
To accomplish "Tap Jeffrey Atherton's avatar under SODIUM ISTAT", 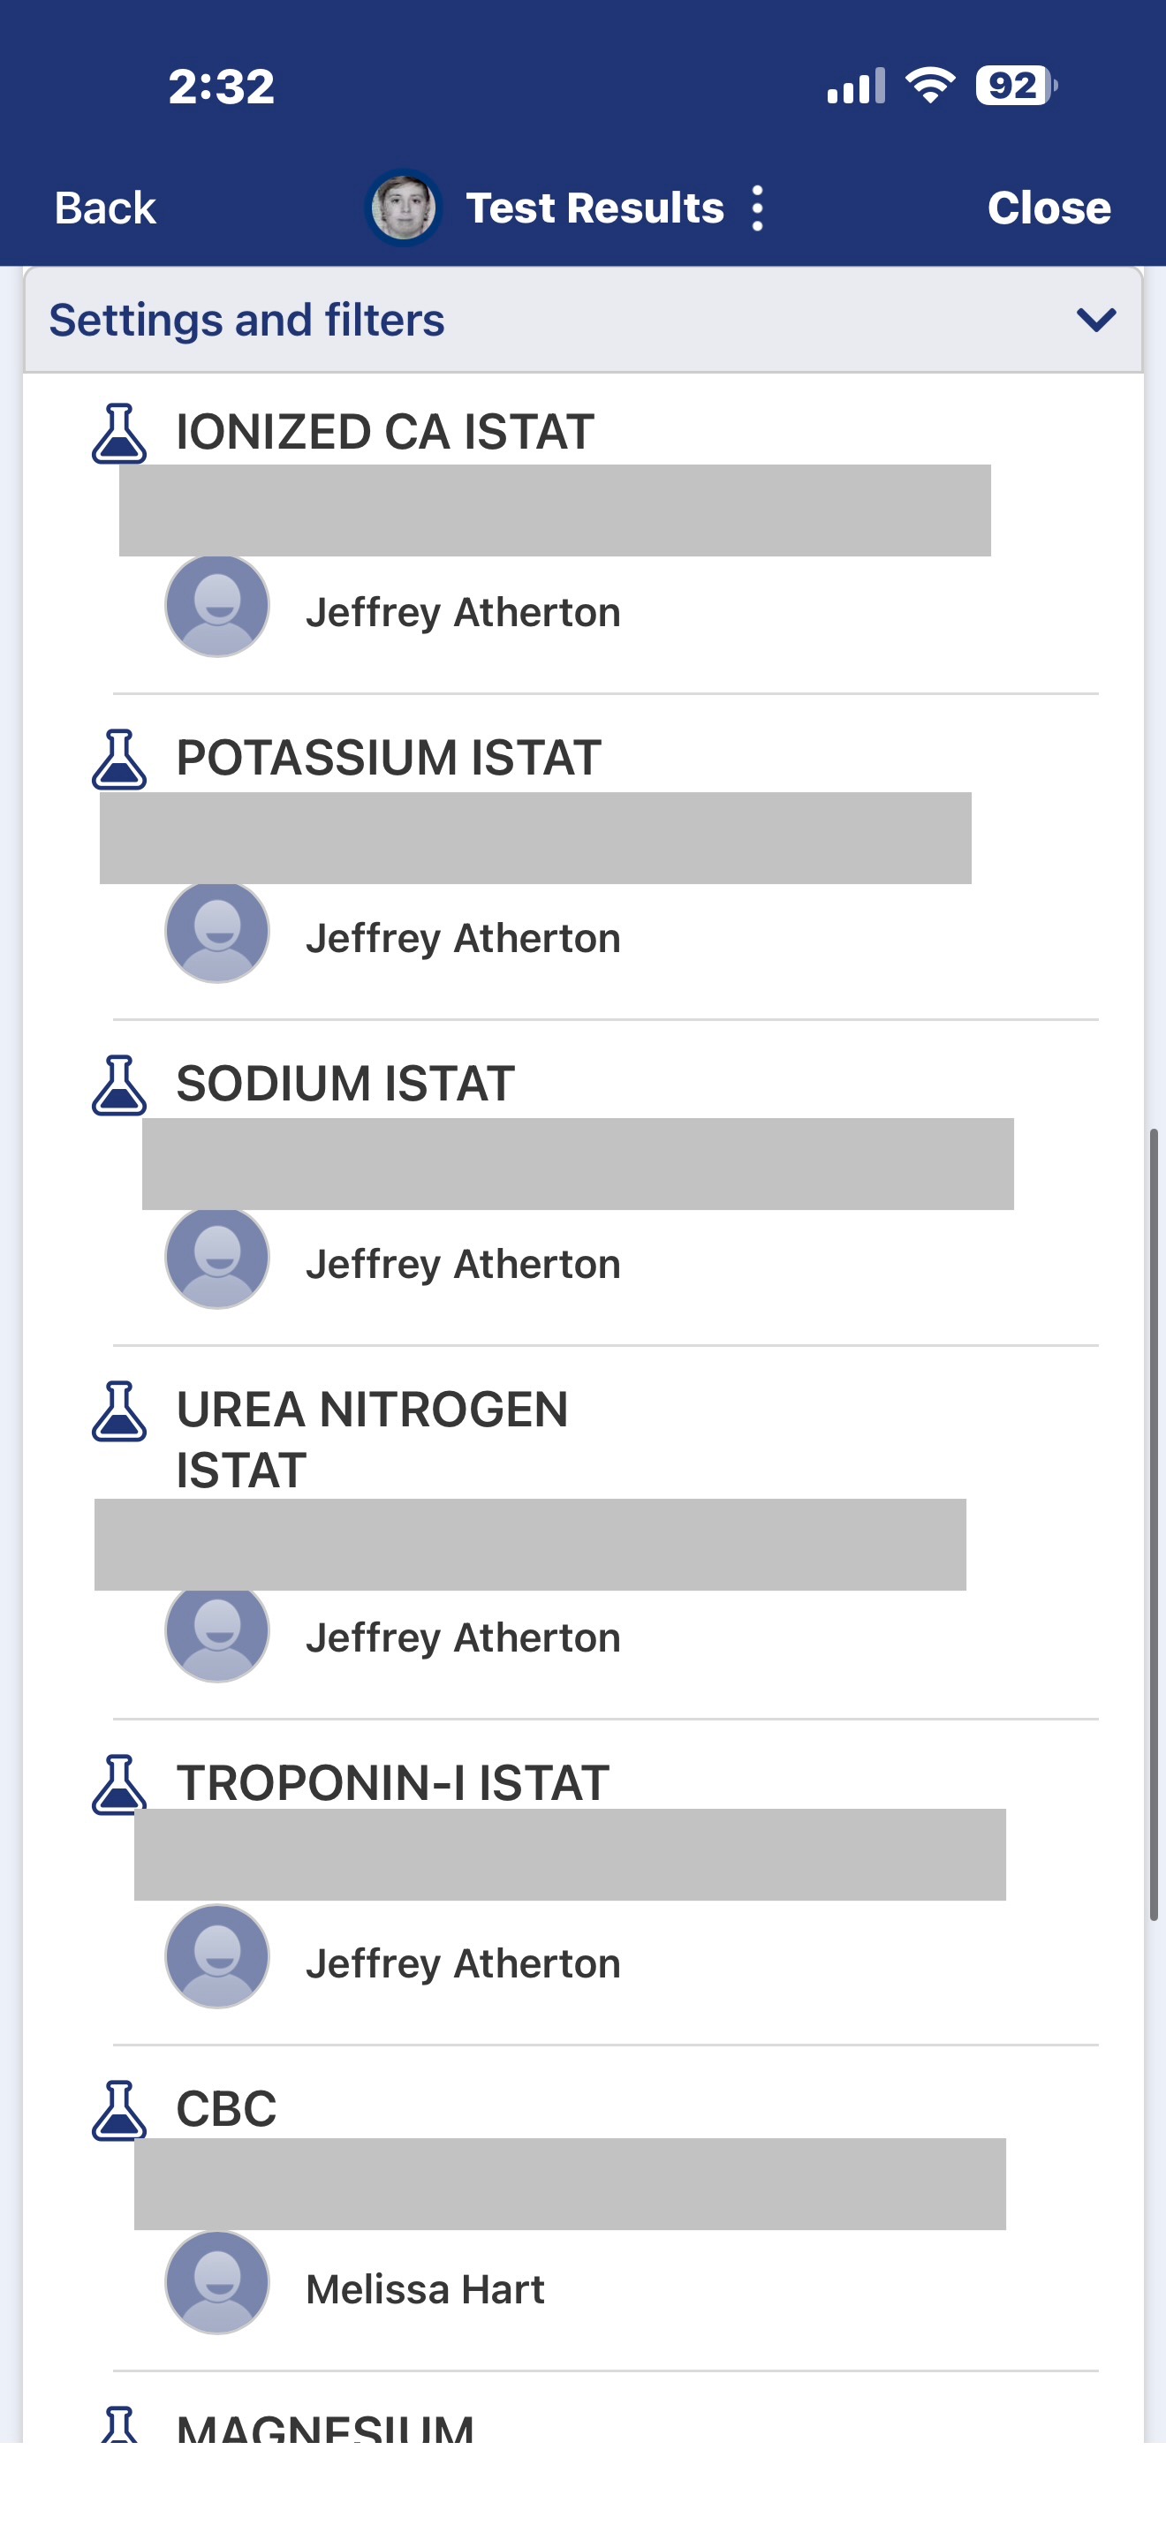I will pos(217,1258).
